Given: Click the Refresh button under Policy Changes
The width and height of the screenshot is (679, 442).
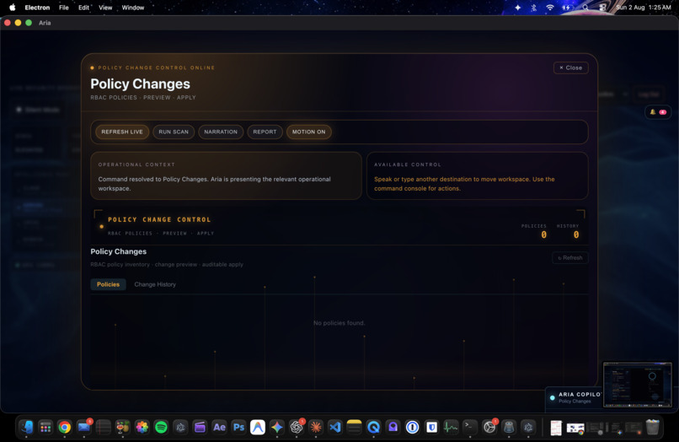Looking at the screenshot, I should click(x=569, y=257).
